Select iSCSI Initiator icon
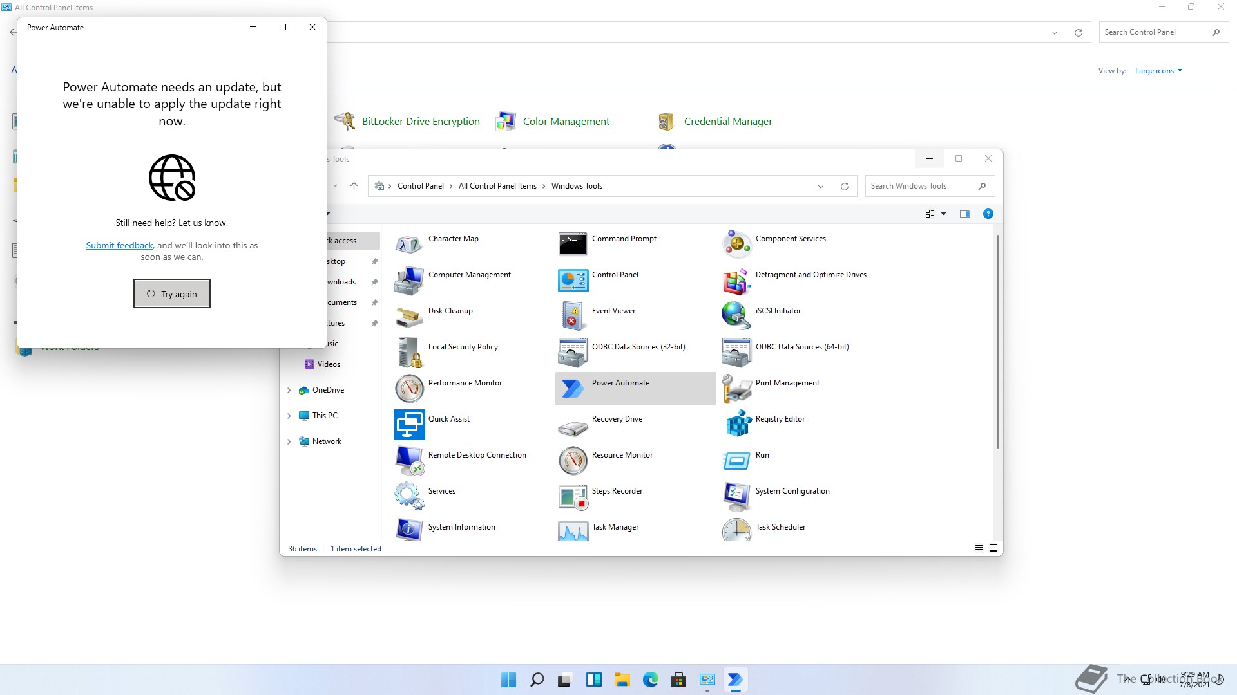The width and height of the screenshot is (1237, 695). tap(736, 317)
